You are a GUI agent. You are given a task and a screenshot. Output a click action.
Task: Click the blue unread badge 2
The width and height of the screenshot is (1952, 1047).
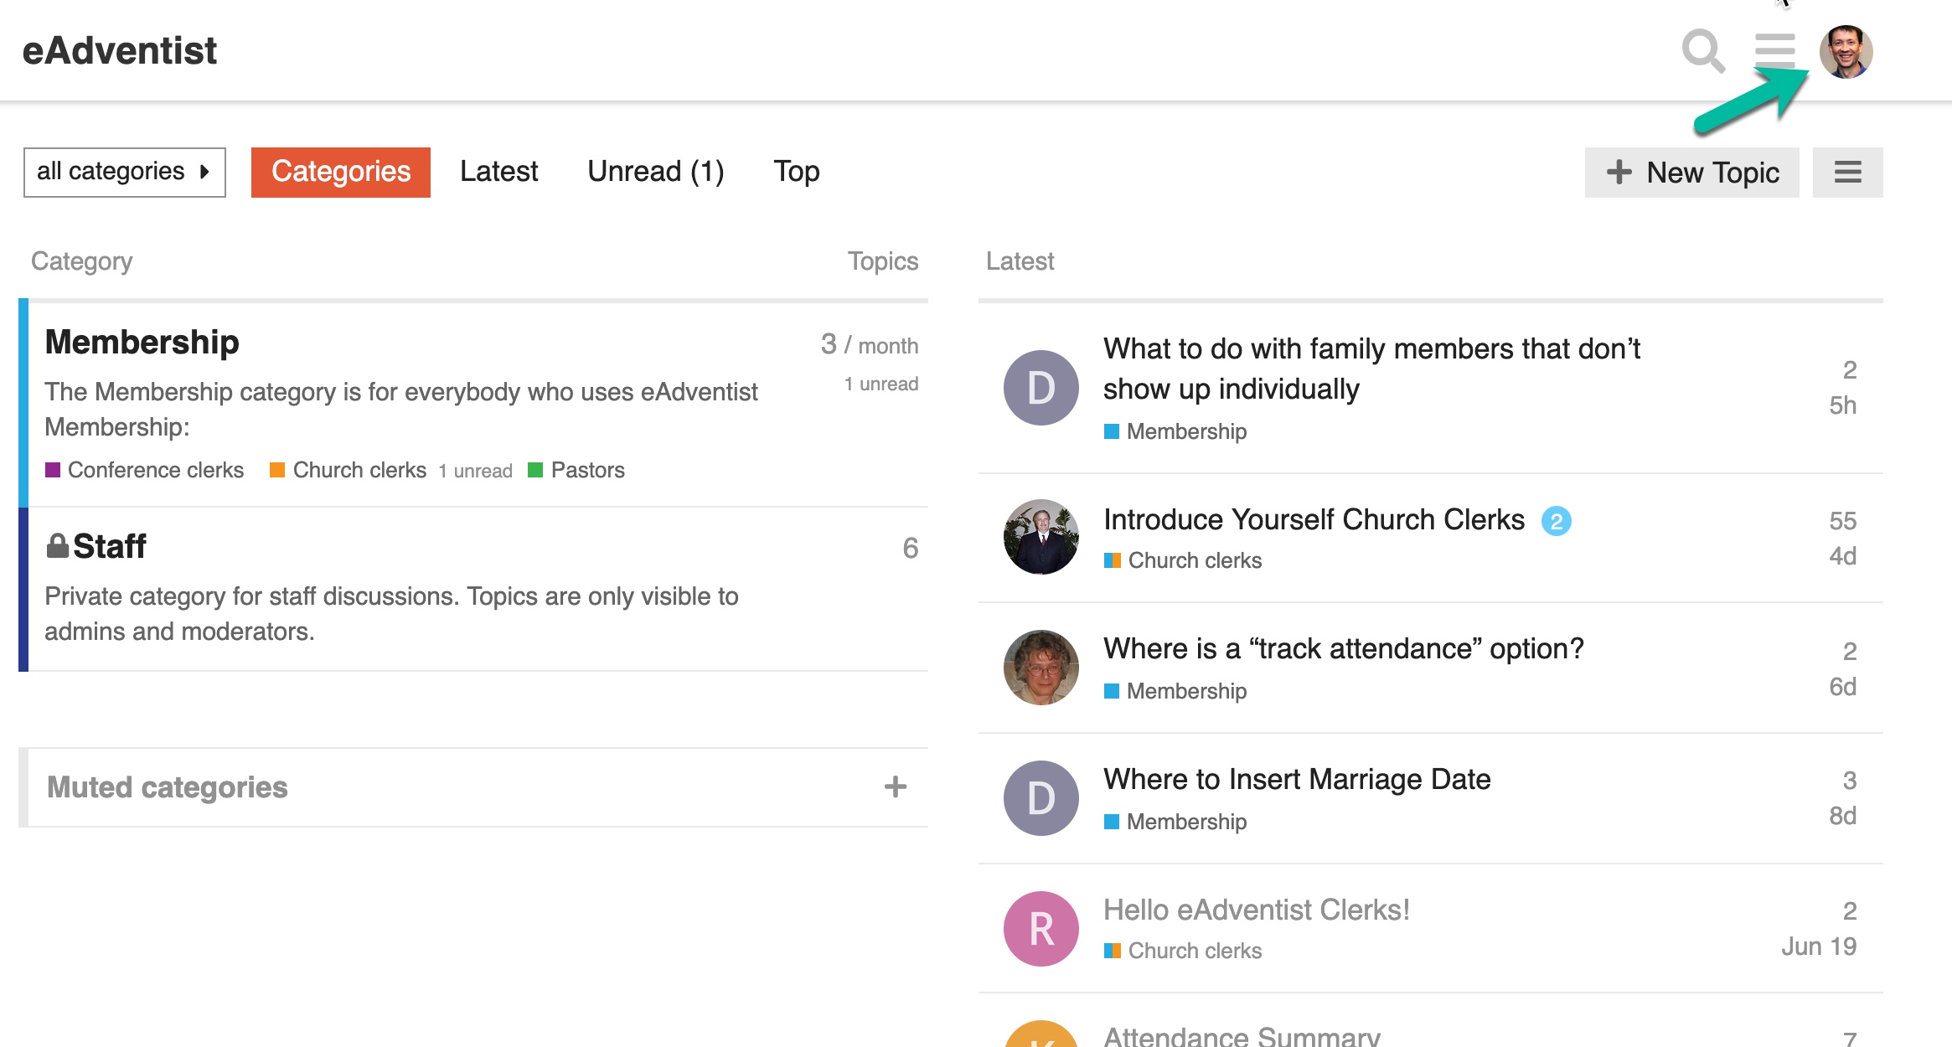[1556, 521]
